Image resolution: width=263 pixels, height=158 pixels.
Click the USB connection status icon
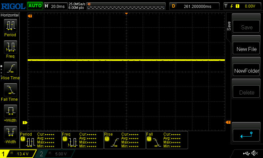pos(246,153)
